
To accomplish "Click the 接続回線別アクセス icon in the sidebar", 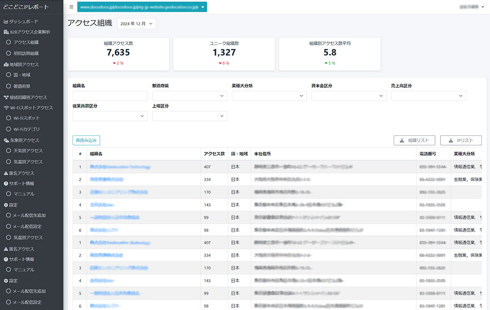I will coord(6,98).
